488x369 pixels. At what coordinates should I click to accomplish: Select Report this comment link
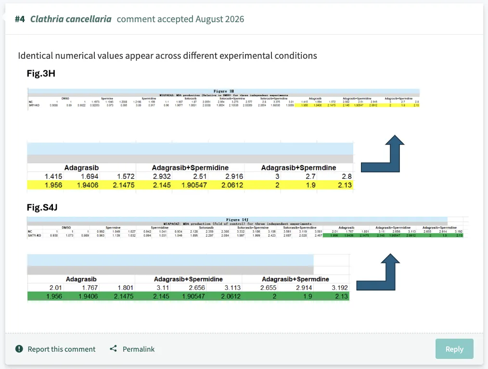tap(62, 349)
